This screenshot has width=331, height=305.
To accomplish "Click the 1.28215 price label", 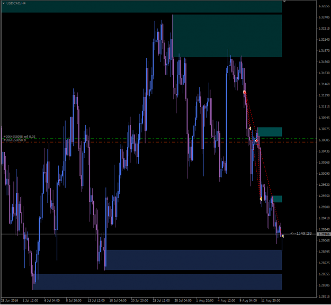I will (324, 297).
